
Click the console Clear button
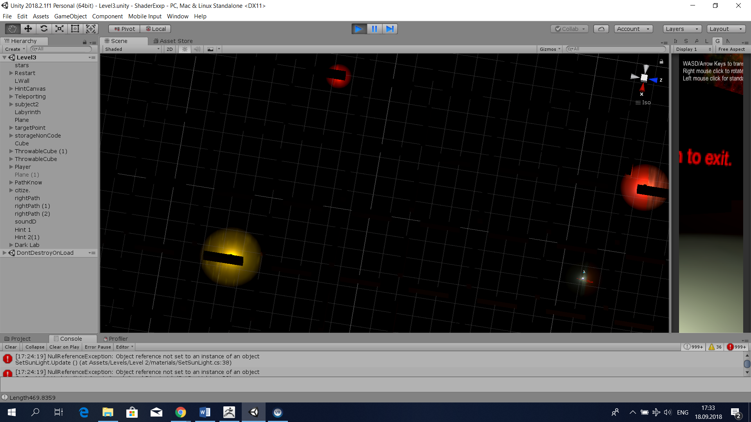(x=11, y=347)
